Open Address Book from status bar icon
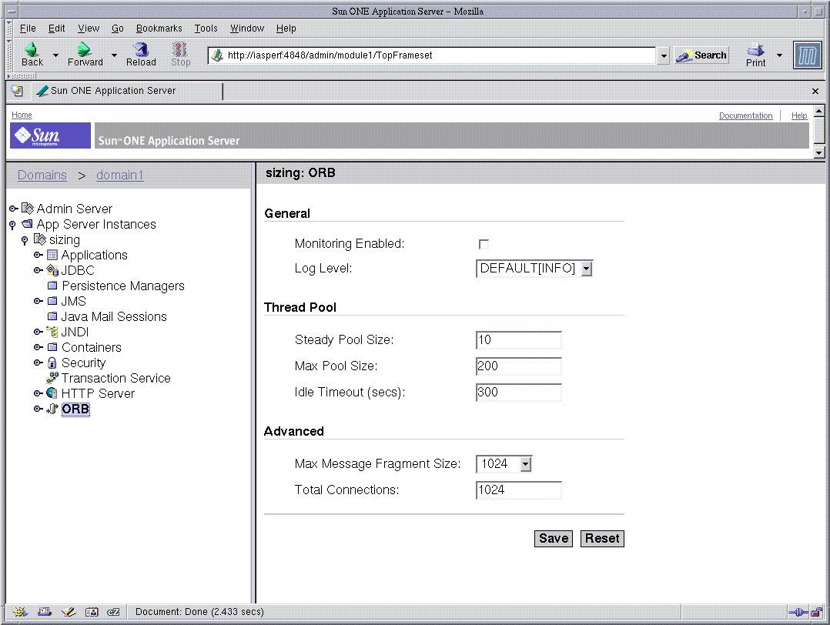 click(x=92, y=612)
